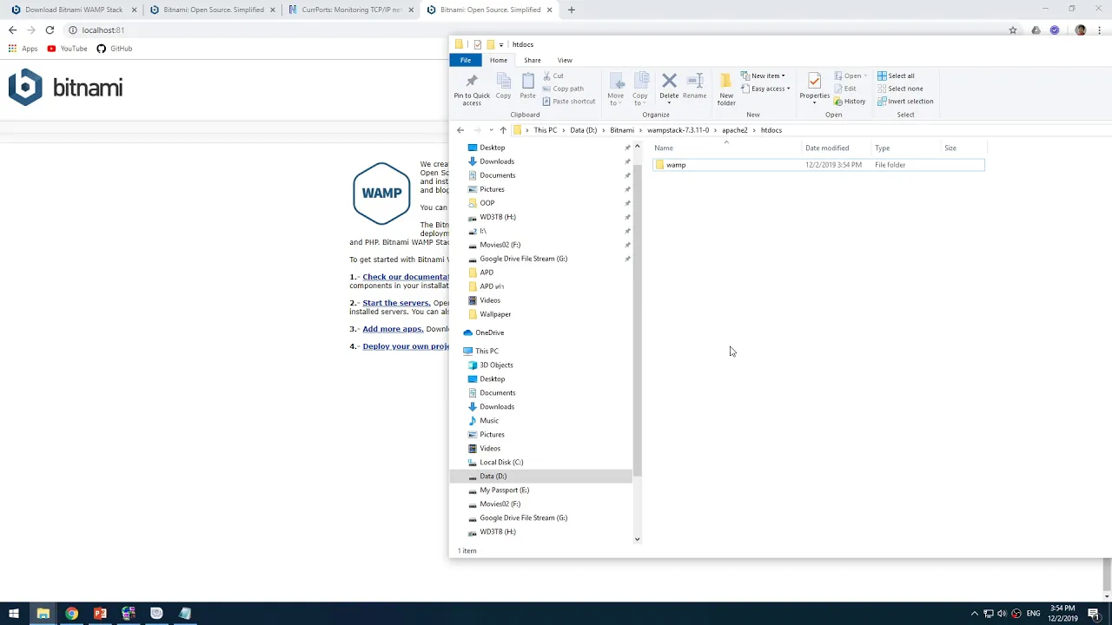
Task: Click Select all in the Select group
Action: [896, 76]
